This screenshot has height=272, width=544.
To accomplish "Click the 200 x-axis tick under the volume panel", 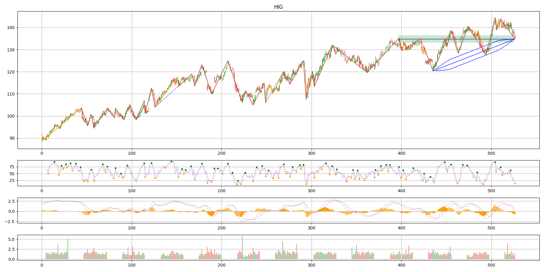I will tap(222, 265).
